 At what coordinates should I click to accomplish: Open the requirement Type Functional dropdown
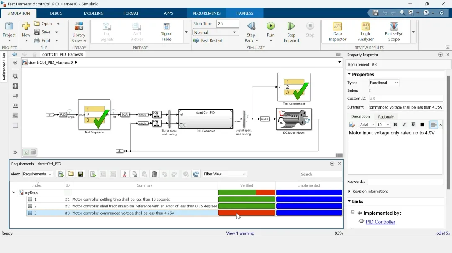(x=384, y=83)
